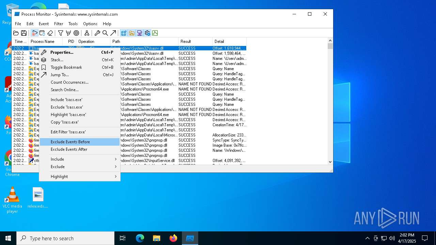The height and width of the screenshot is (245, 436).
Task: Expand the Exclude submenu
Action: (x=79, y=167)
